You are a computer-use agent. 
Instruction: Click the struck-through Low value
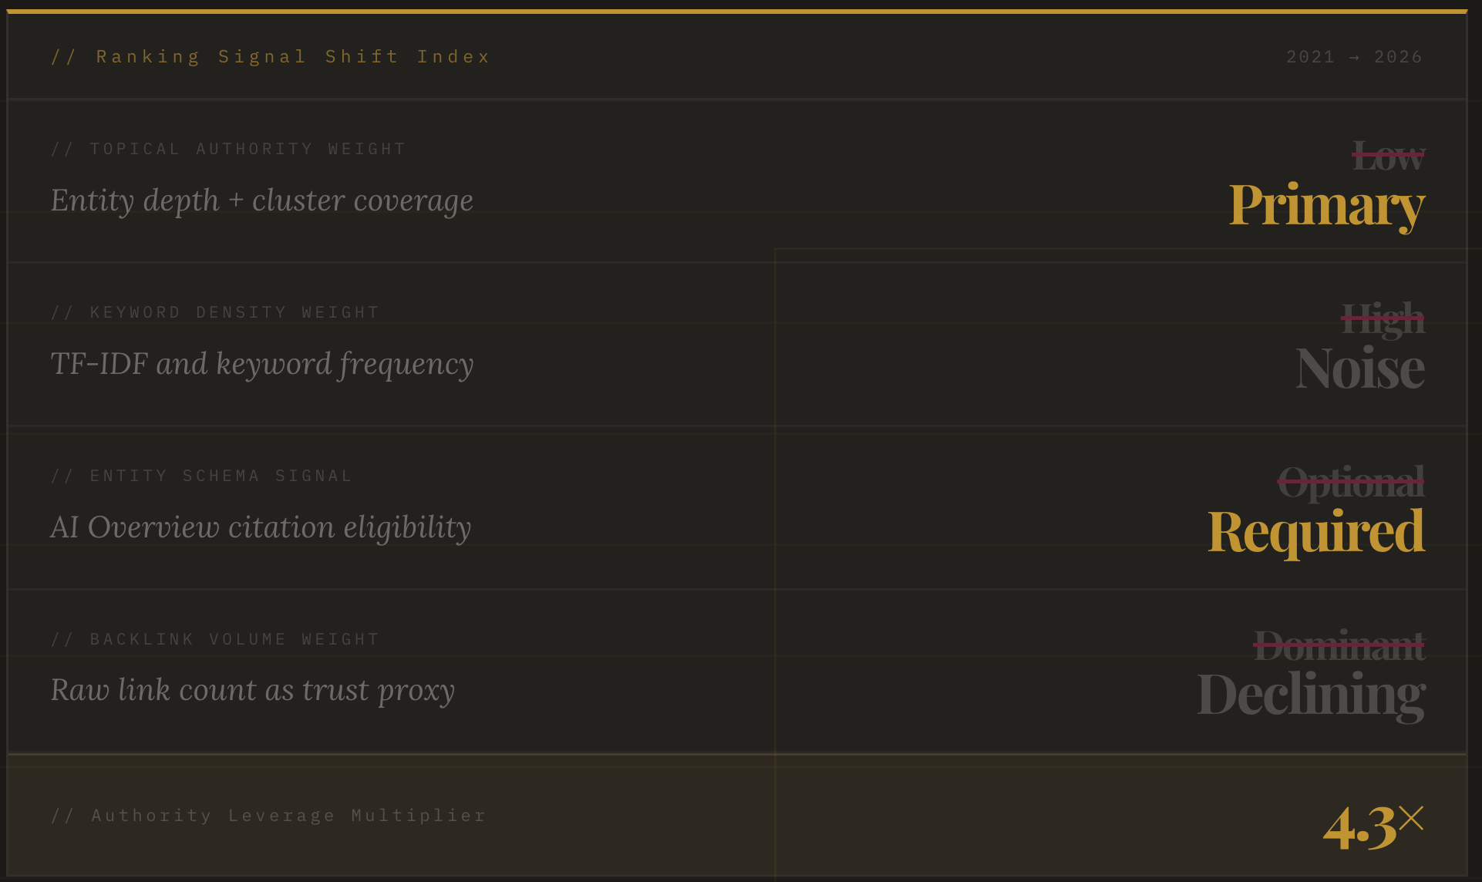click(x=1389, y=157)
